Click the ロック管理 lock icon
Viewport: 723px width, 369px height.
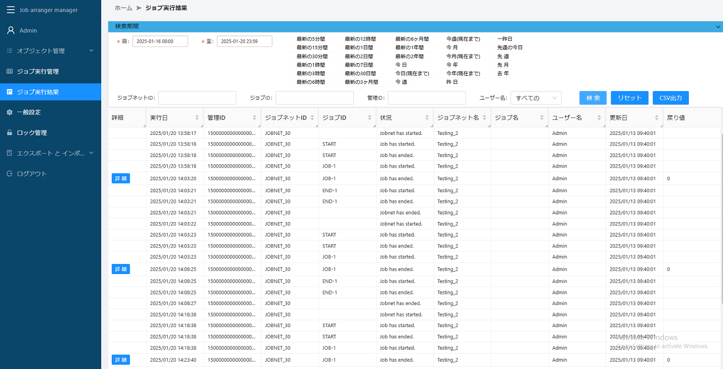click(10, 132)
